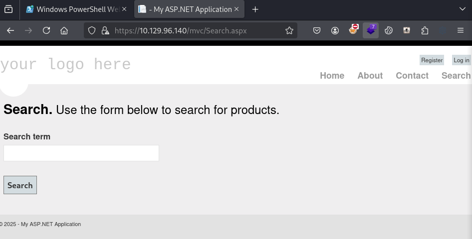Open the browser home page
Image resolution: width=472 pixels, height=239 pixels.
click(64, 30)
